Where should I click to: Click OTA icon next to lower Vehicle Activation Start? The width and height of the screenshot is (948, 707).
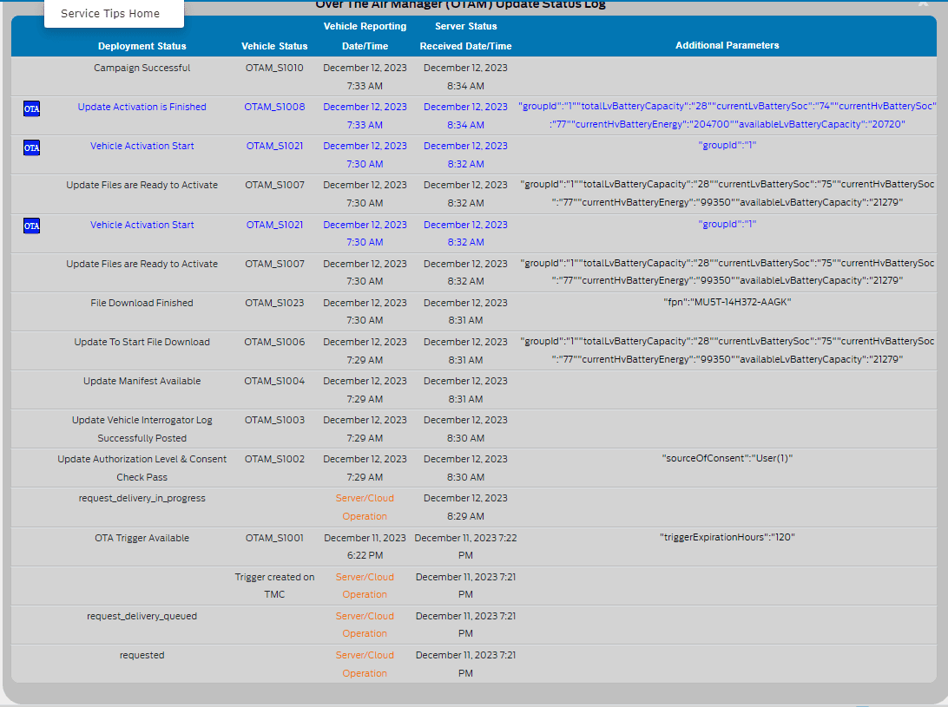(x=31, y=226)
